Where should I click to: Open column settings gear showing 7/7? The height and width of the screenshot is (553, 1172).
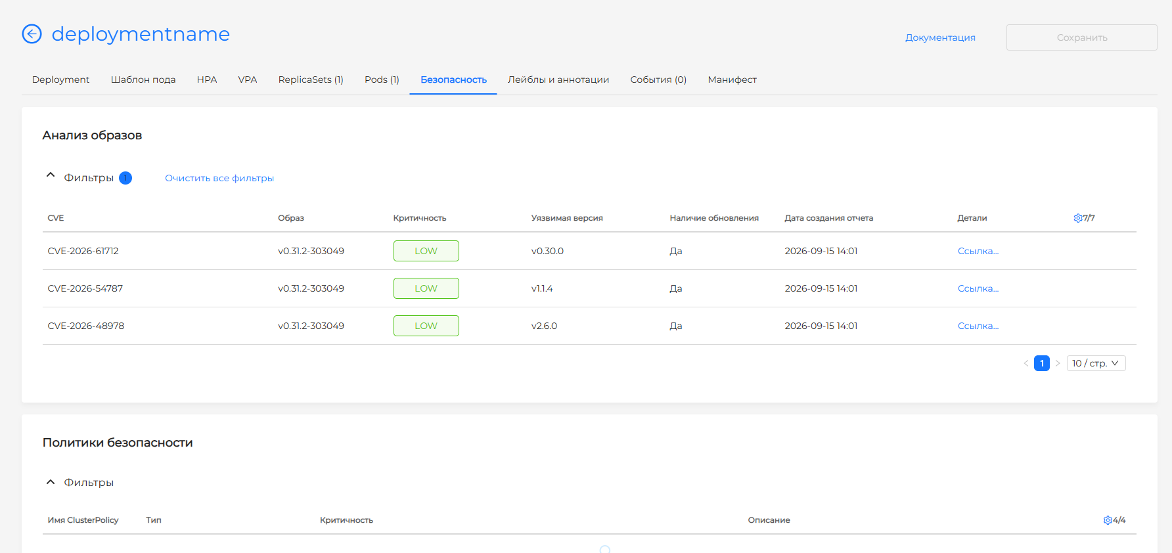tap(1078, 218)
